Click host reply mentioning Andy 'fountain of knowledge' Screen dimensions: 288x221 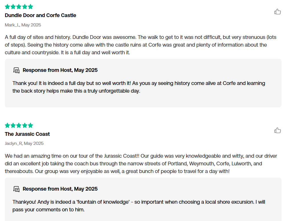(x=139, y=206)
